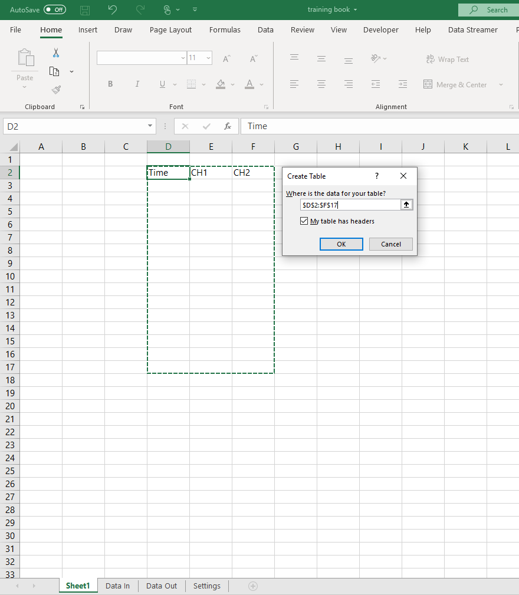Click Merge & Center button
Viewport: 519px width, 595px height.
(455, 84)
